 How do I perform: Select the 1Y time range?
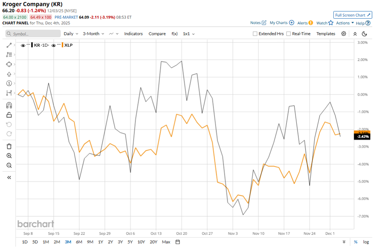coord(100,242)
